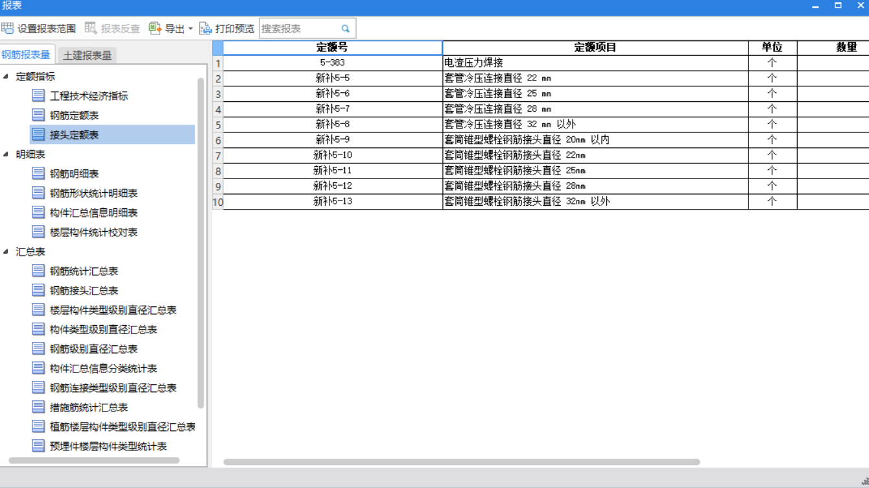
Task: Click icon beside 预埋件楼层构件类型统计表
Action: [38, 446]
